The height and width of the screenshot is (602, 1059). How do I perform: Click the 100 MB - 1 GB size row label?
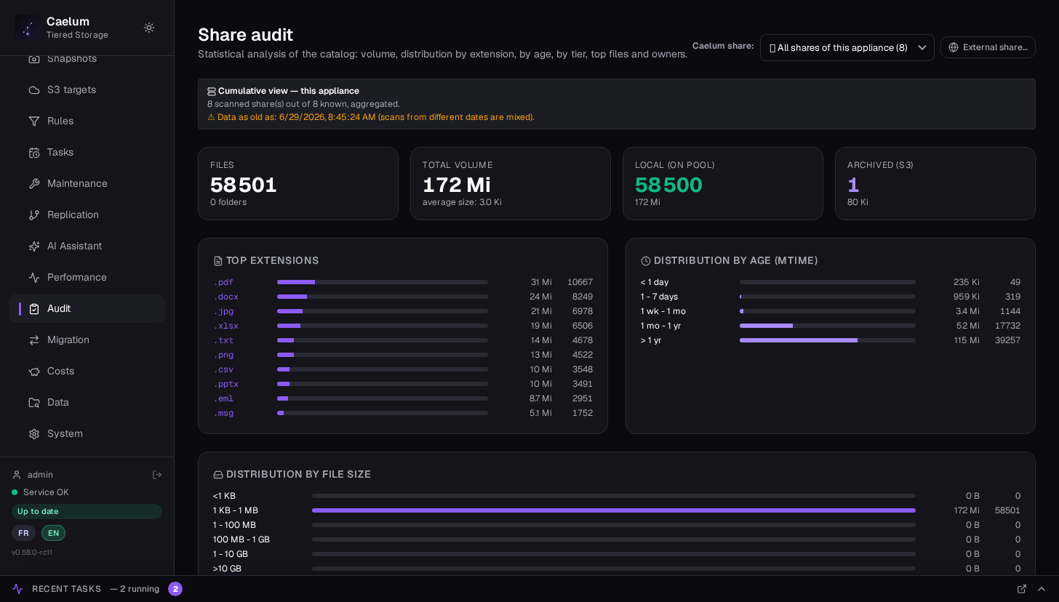pos(241,539)
